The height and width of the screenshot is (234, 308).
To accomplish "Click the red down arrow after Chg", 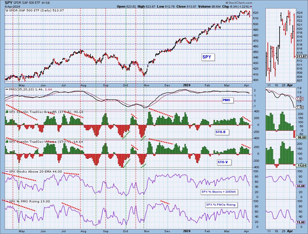I will 251,7.
